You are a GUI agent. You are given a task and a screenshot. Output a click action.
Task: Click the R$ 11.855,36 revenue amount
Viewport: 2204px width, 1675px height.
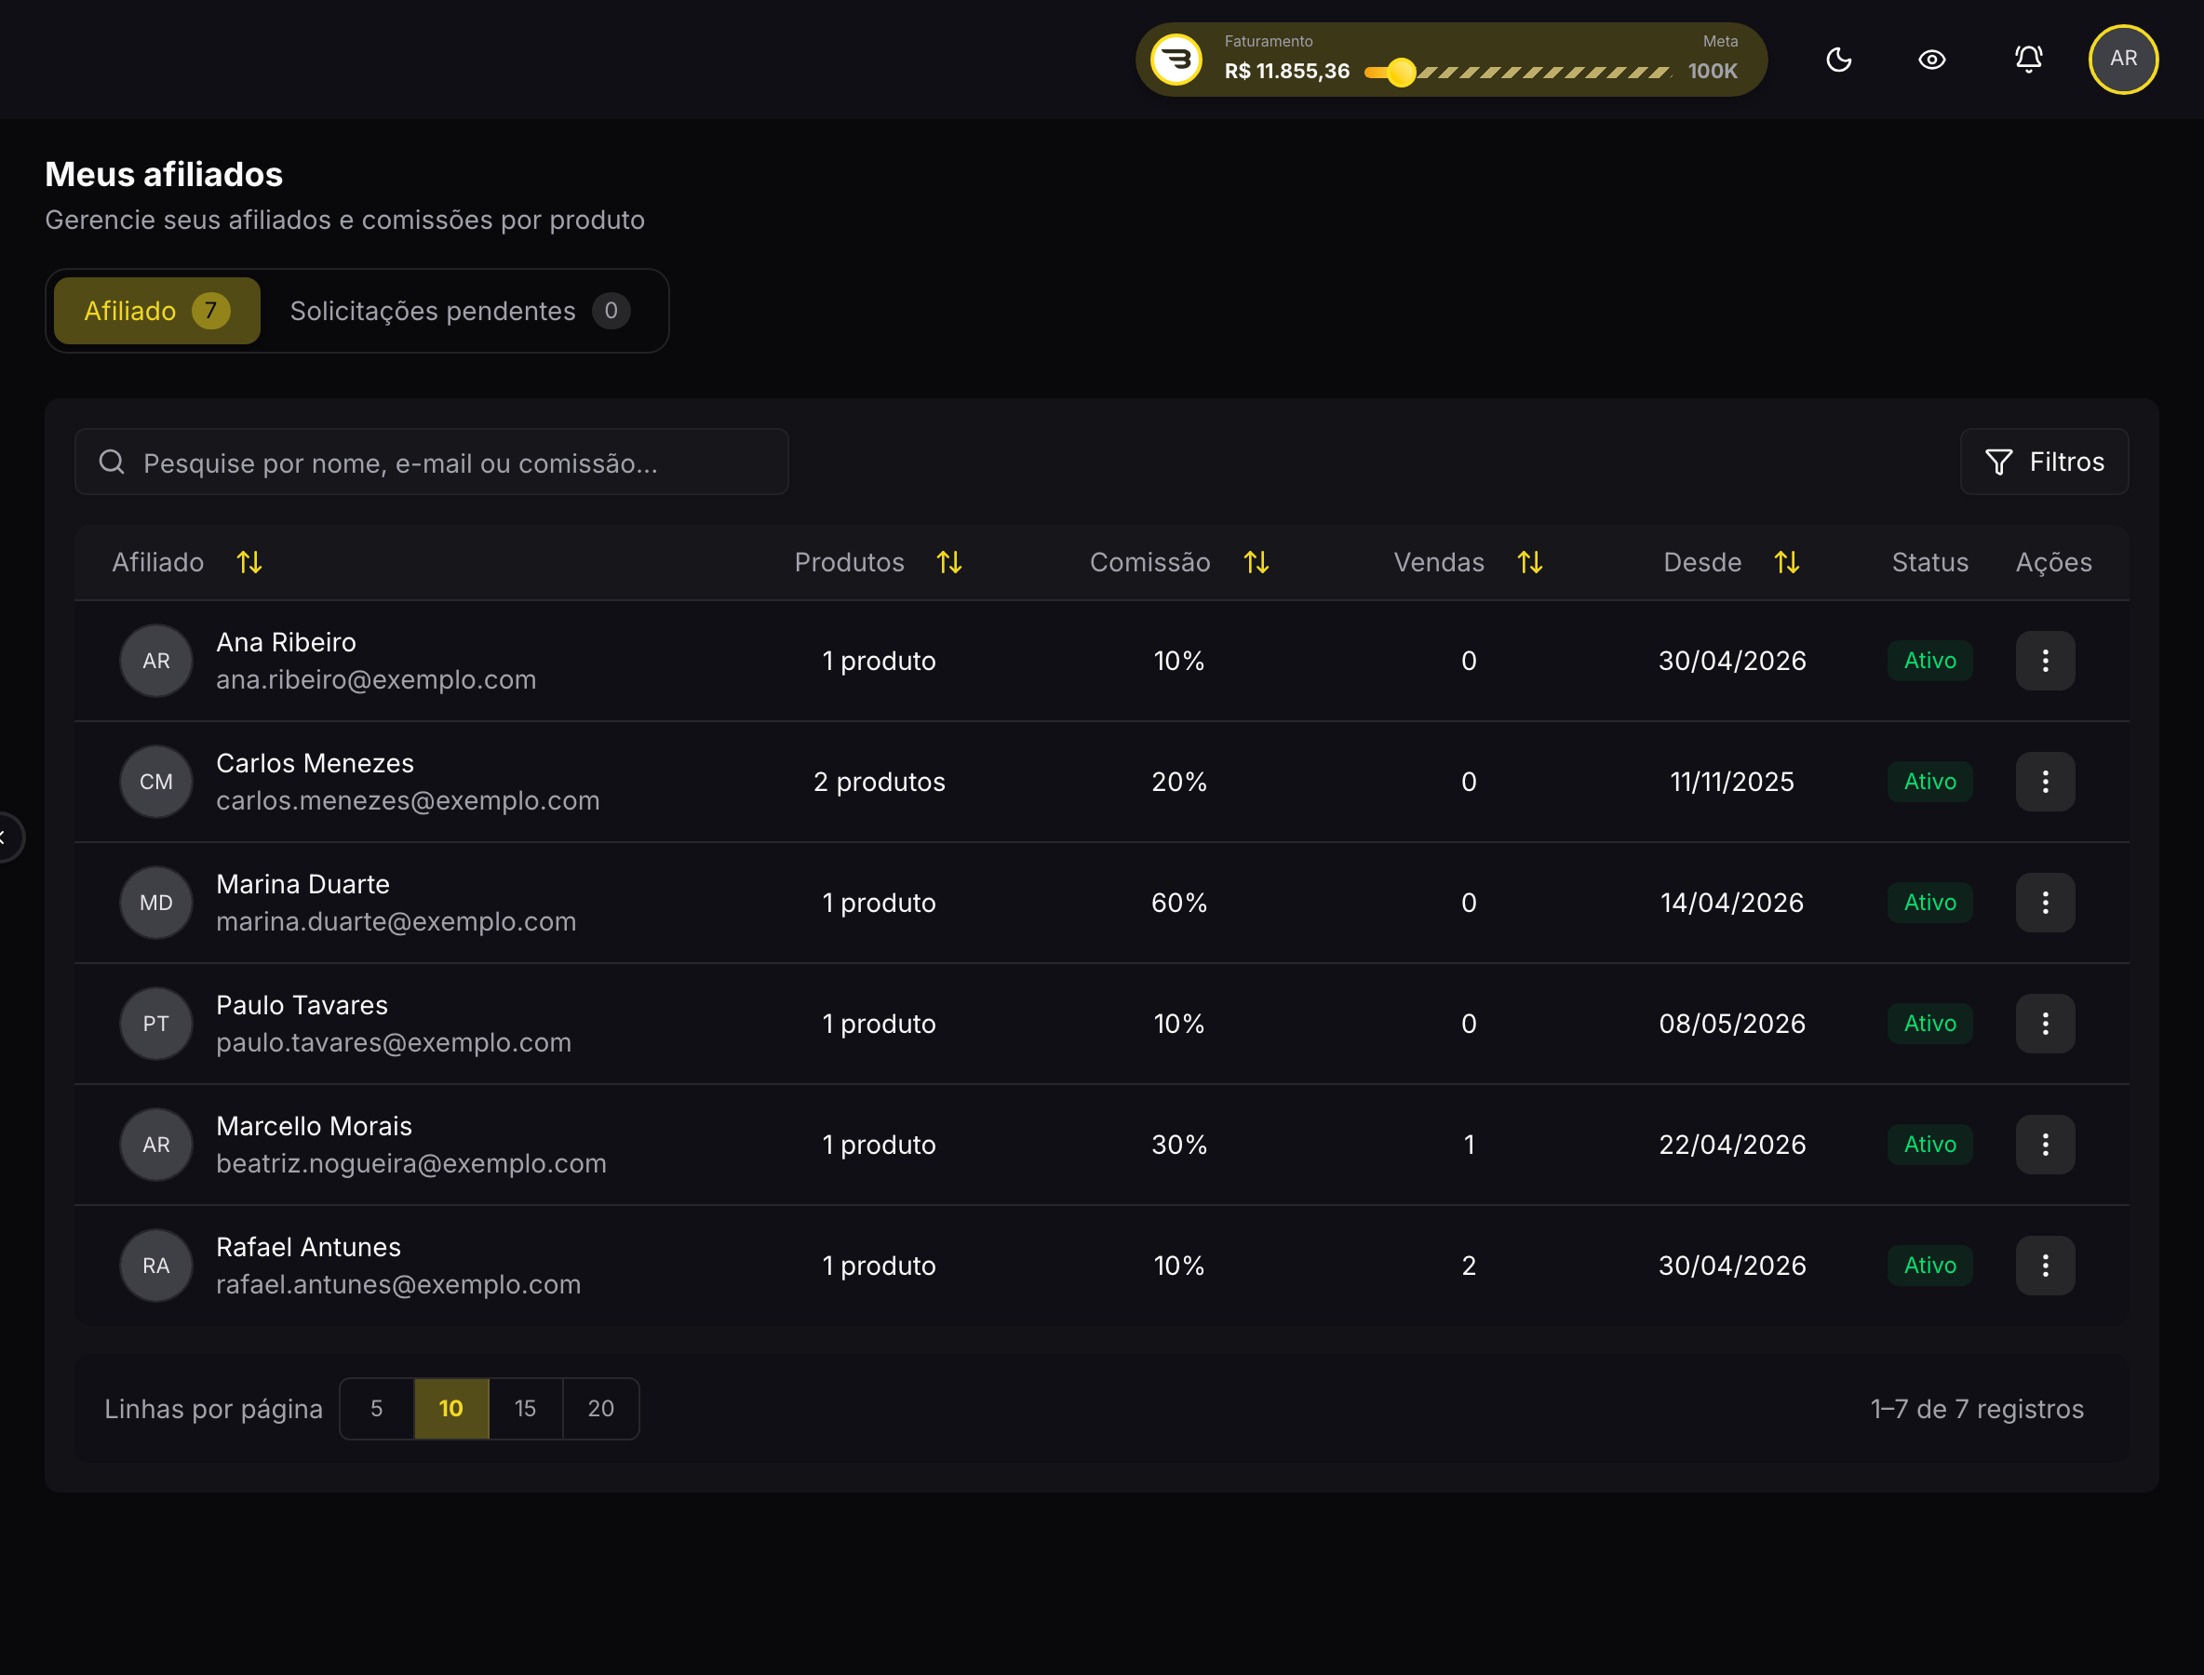click(1286, 72)
